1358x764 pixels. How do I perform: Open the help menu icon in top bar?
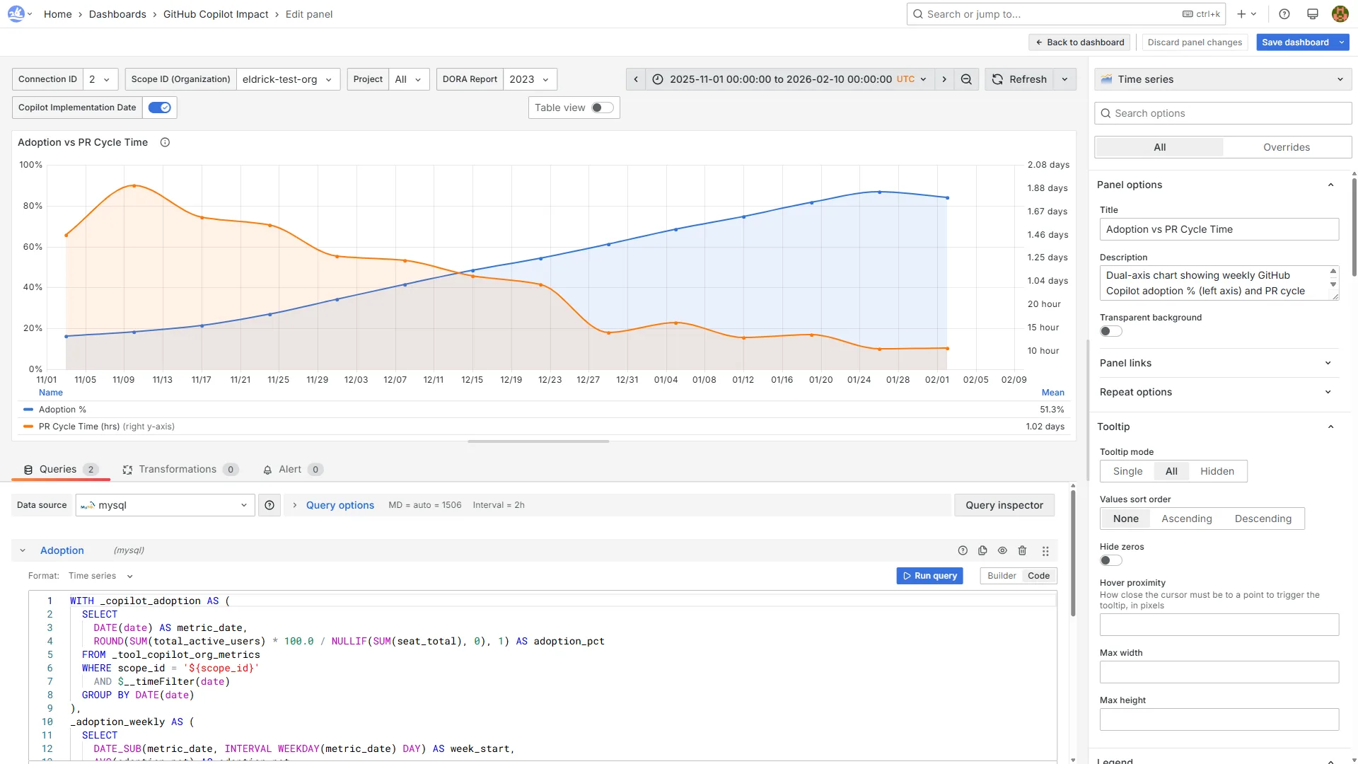pos(1284,14)
